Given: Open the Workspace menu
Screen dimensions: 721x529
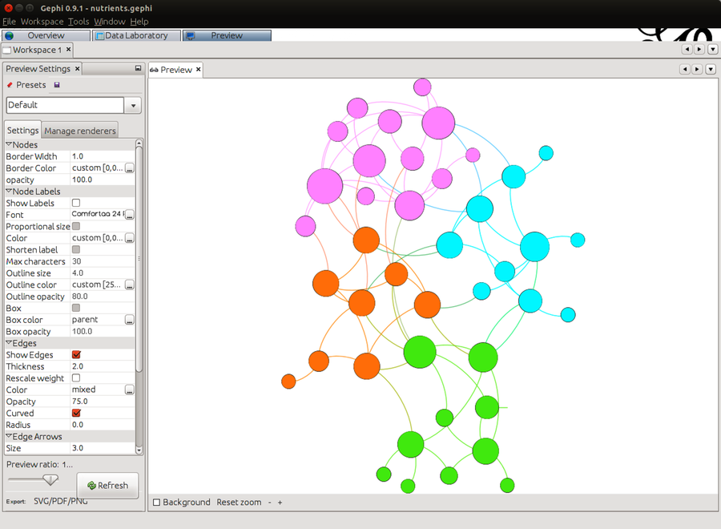Looking at the screenshot, I should click(x=42, y=22).
